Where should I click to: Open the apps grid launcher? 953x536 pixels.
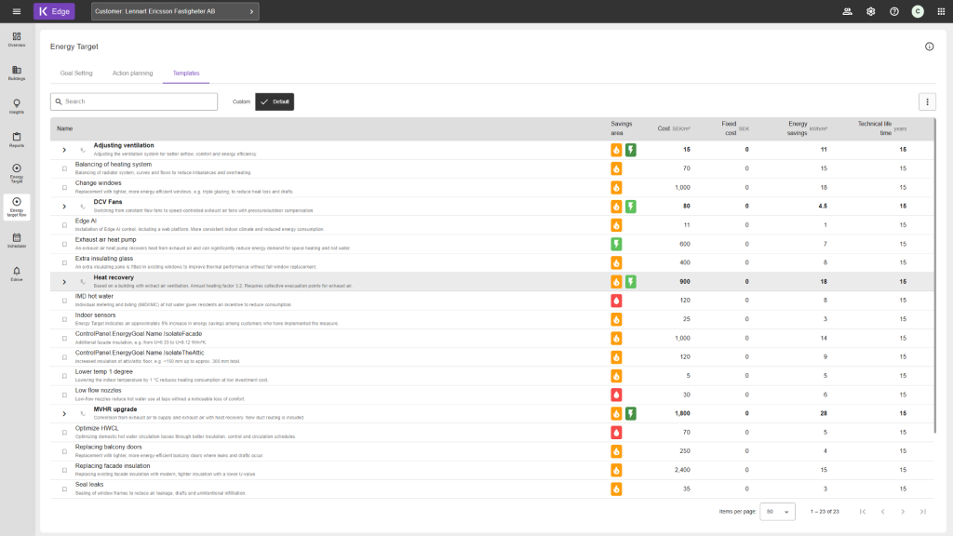[941, 11]
